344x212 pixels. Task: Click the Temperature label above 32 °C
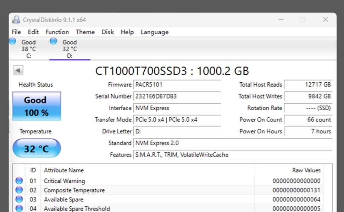[x=35, y=131]
